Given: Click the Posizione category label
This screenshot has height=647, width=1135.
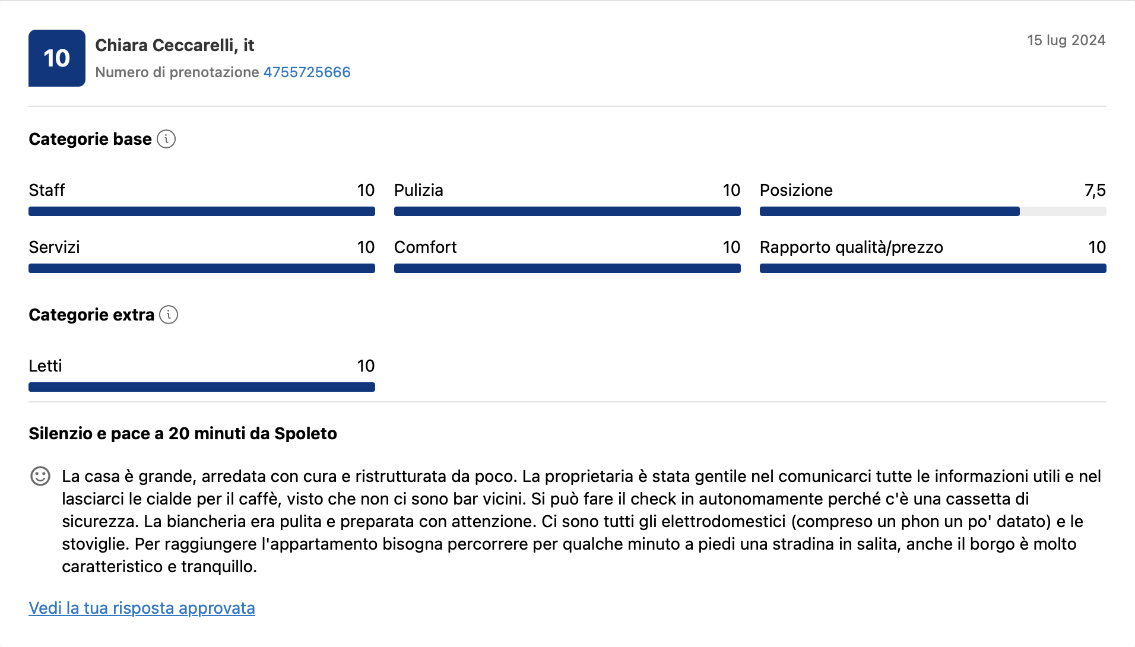Looking at the screenshot, I should [x=796, y=190].
